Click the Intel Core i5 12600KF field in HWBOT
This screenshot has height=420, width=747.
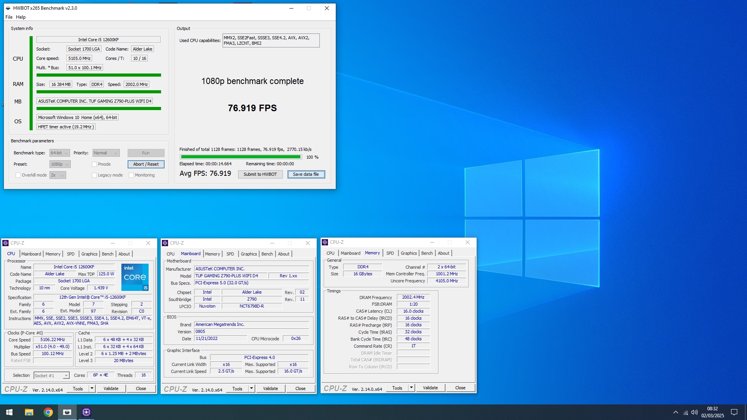tap(98, 40)
